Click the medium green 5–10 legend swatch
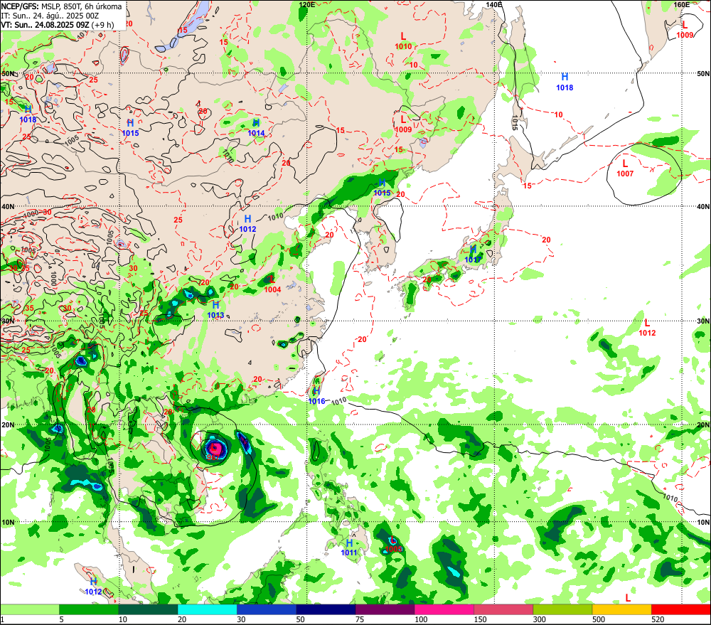711x625 pixels. 89,609
